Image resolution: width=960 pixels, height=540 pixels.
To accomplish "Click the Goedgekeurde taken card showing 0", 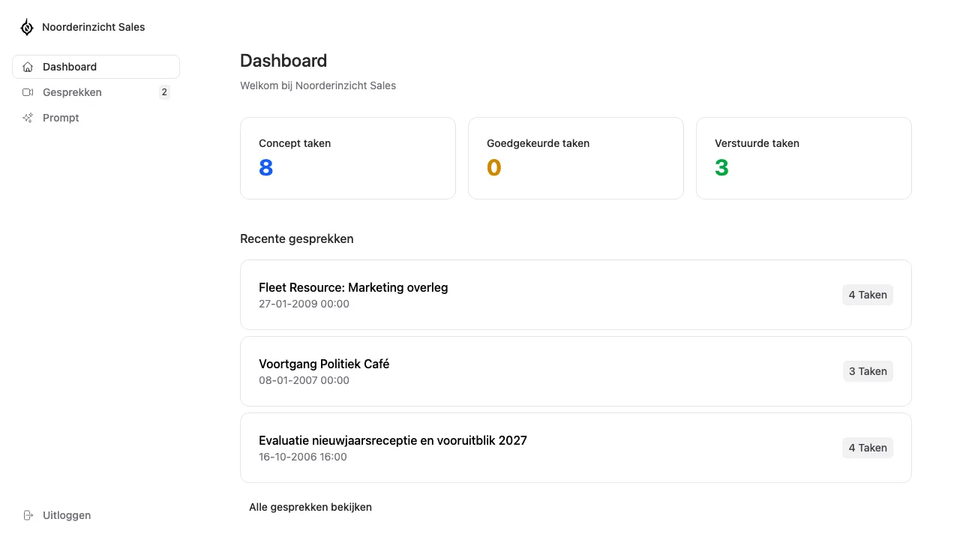I will pyautogui.click(x=575, y=157).
